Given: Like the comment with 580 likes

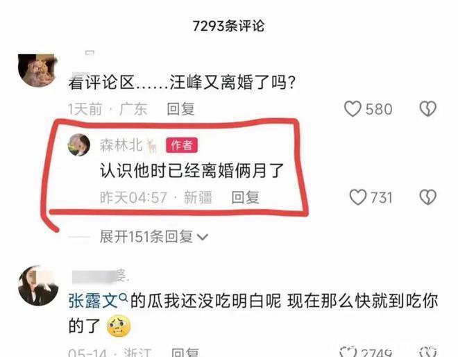Looking at the screenshot, I should [353, 109].
